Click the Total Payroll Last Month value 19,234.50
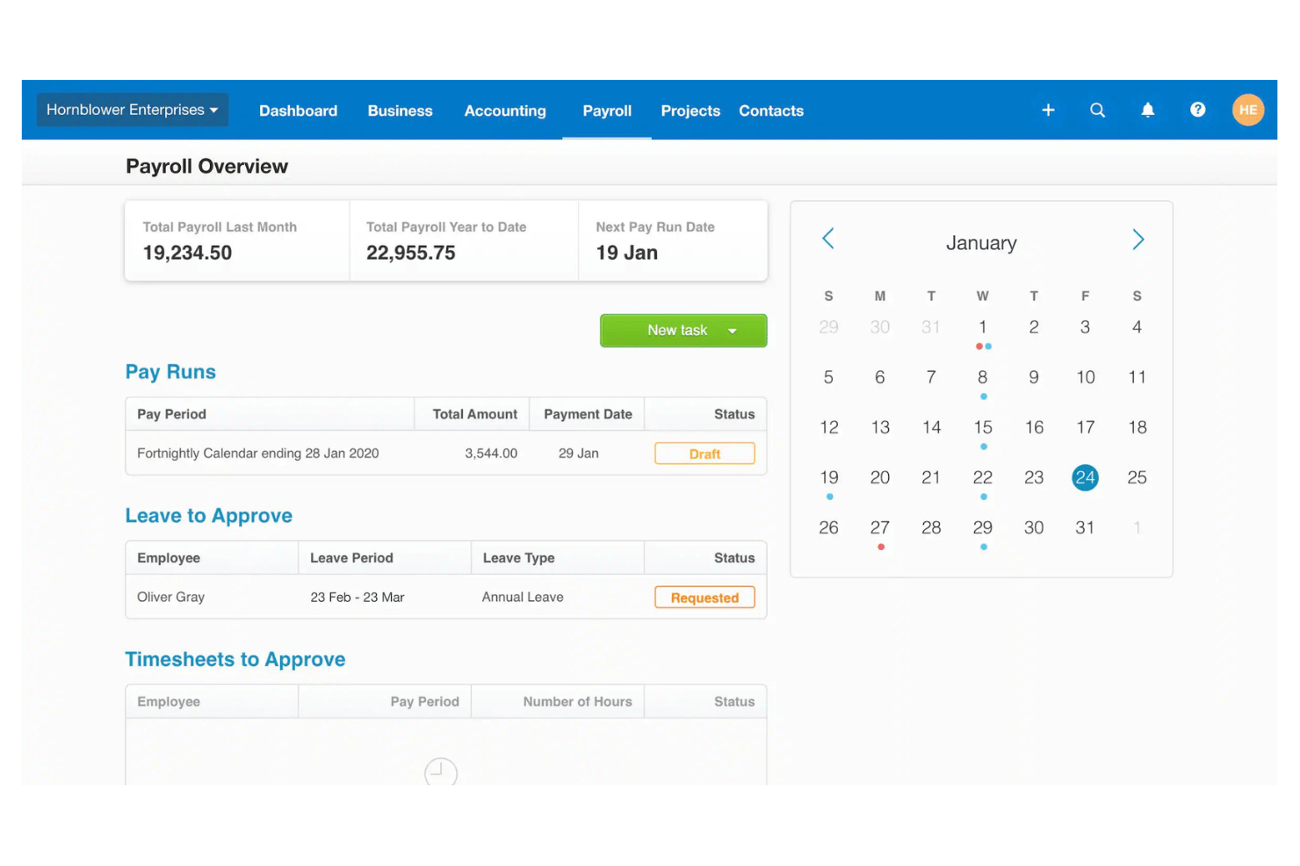The width and height of the screenshot is (1300, 866). click(x=187, y=253)
